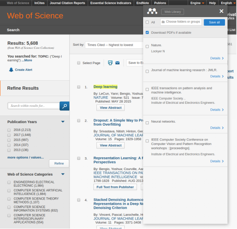The width and height of the screenshot is (237, 229).
Task: Select result 1 Deep learning checkbox
Action: [78, 87]
